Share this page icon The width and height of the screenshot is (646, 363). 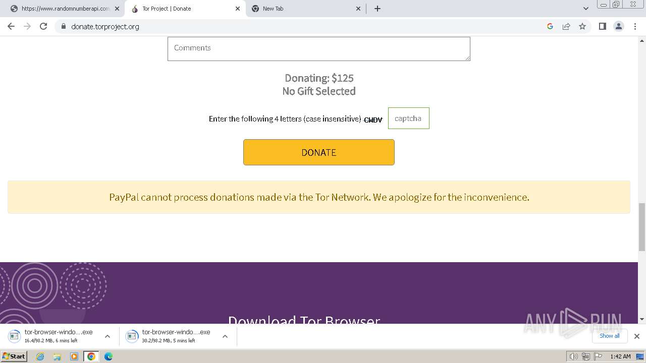566,26
